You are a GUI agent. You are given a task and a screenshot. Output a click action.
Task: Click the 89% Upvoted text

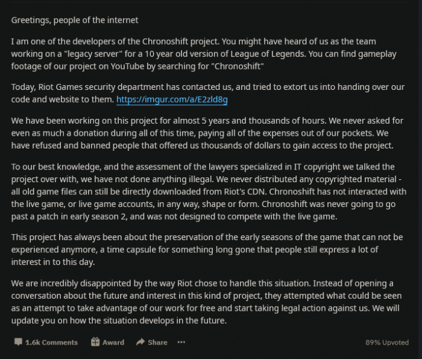(387, 342)
